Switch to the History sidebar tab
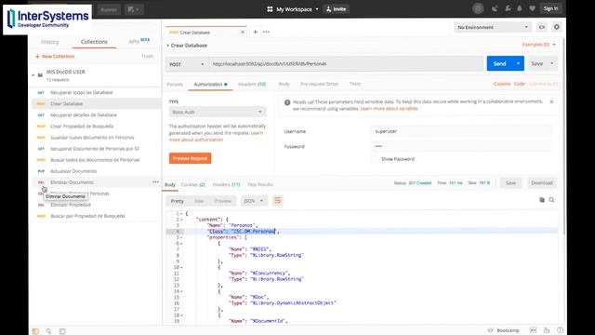 coord(49,42)
